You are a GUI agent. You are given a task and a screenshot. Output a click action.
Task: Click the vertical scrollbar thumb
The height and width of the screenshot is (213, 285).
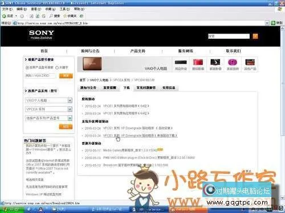(282, 83)
